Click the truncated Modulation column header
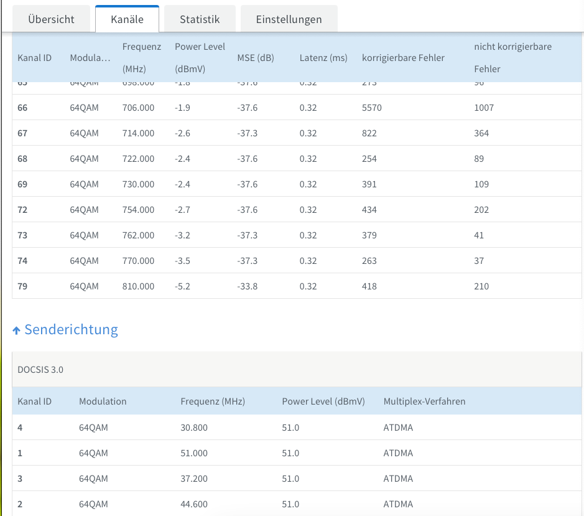Image resolution: width=584 pixels, height=516 pixels. point(90,58)
